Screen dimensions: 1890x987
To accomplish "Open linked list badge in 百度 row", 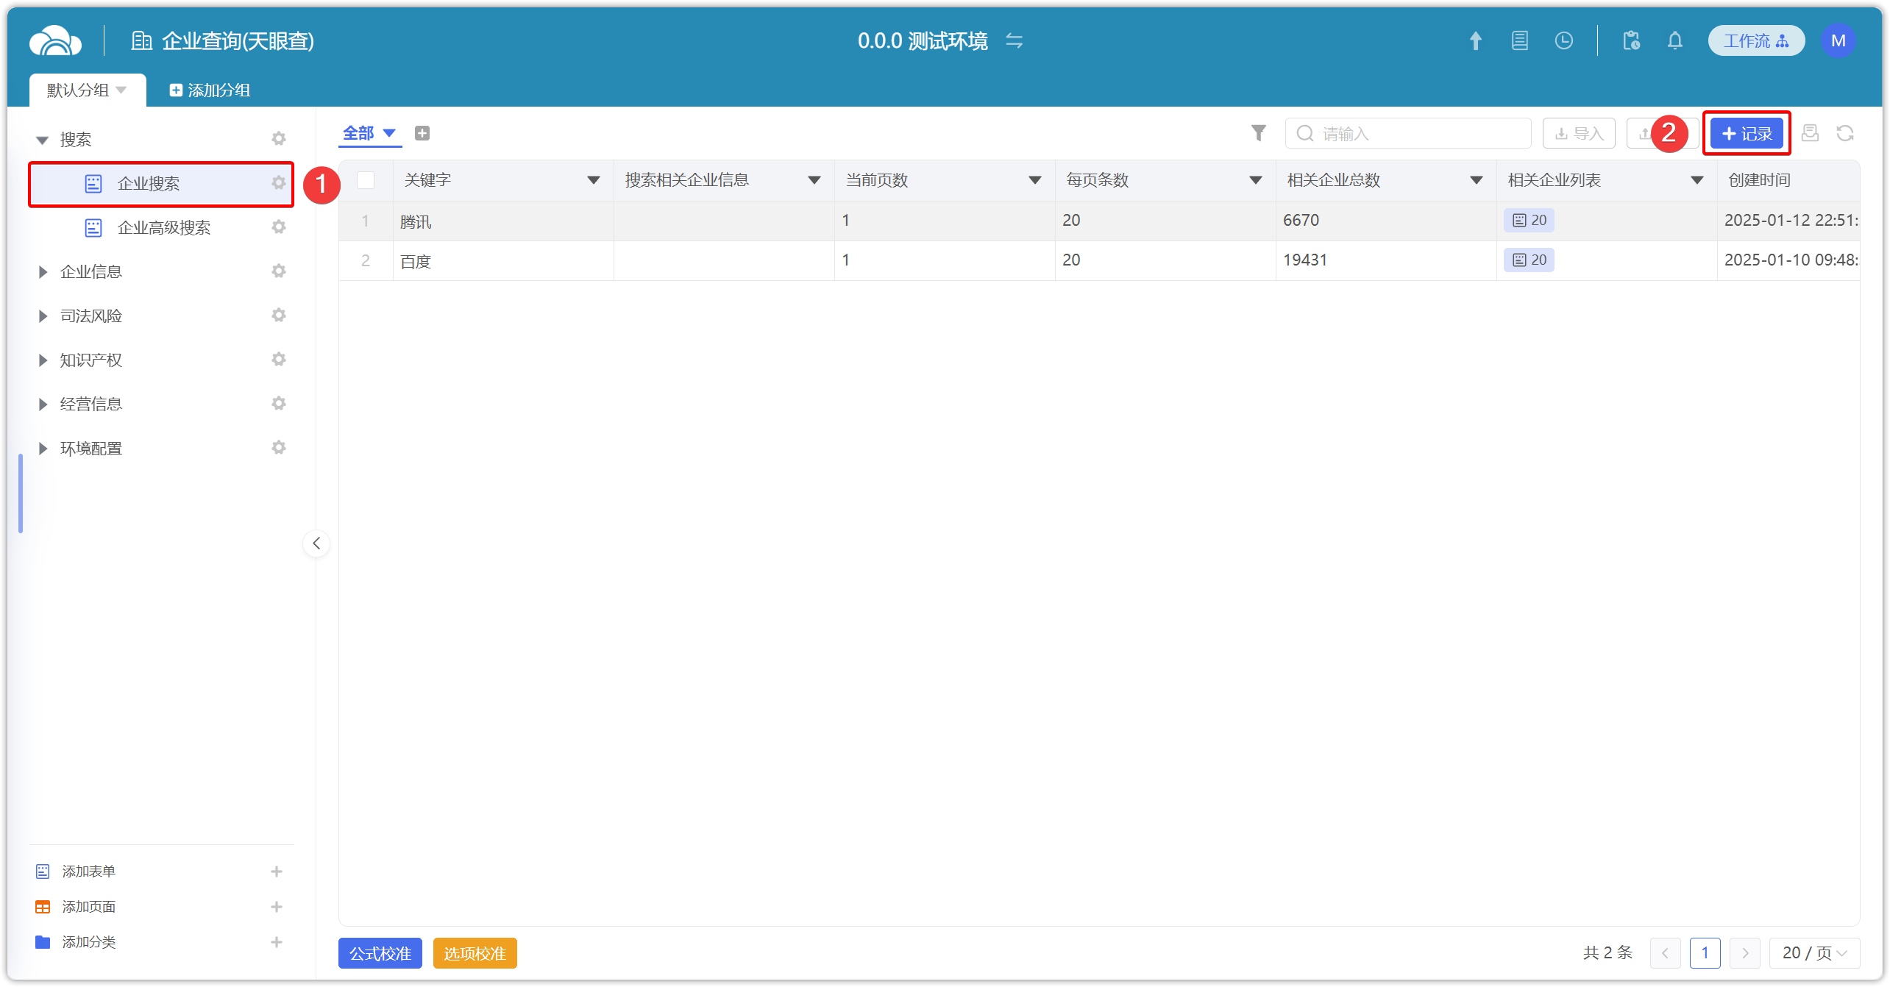I will tap(1529, 260).
